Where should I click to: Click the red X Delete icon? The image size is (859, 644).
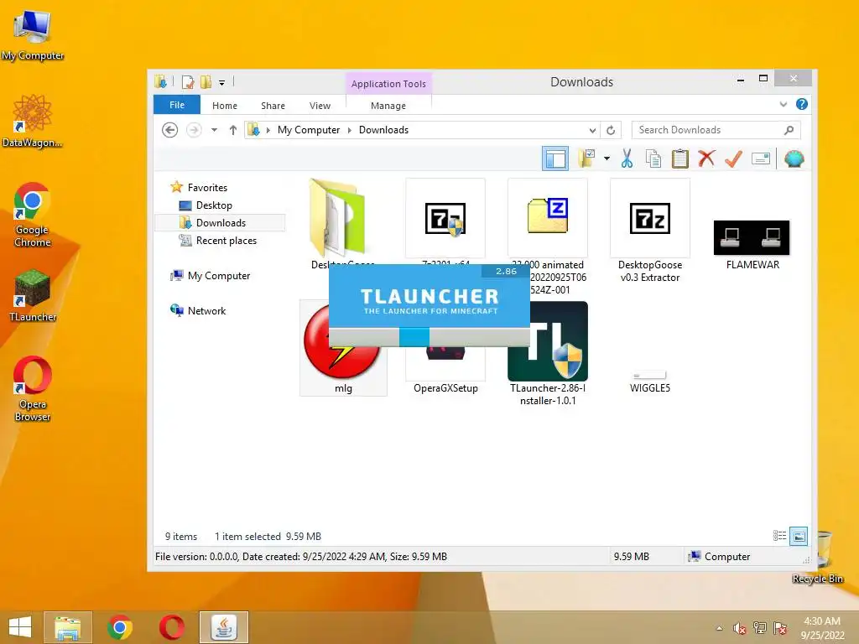click(x=706, y=158)
